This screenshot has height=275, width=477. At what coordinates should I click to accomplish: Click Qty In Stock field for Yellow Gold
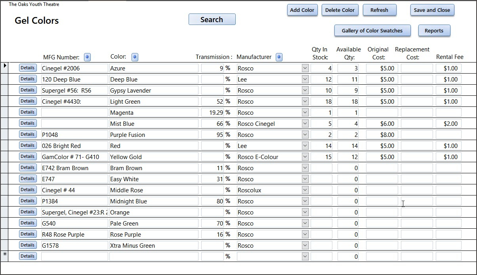(x=321, y=157)
